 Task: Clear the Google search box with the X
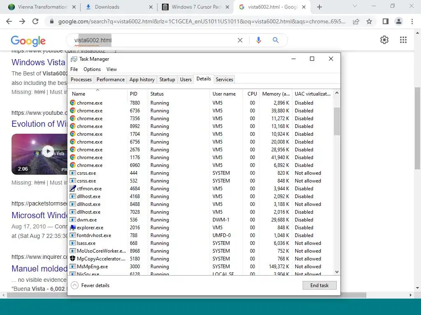point(240,40)
